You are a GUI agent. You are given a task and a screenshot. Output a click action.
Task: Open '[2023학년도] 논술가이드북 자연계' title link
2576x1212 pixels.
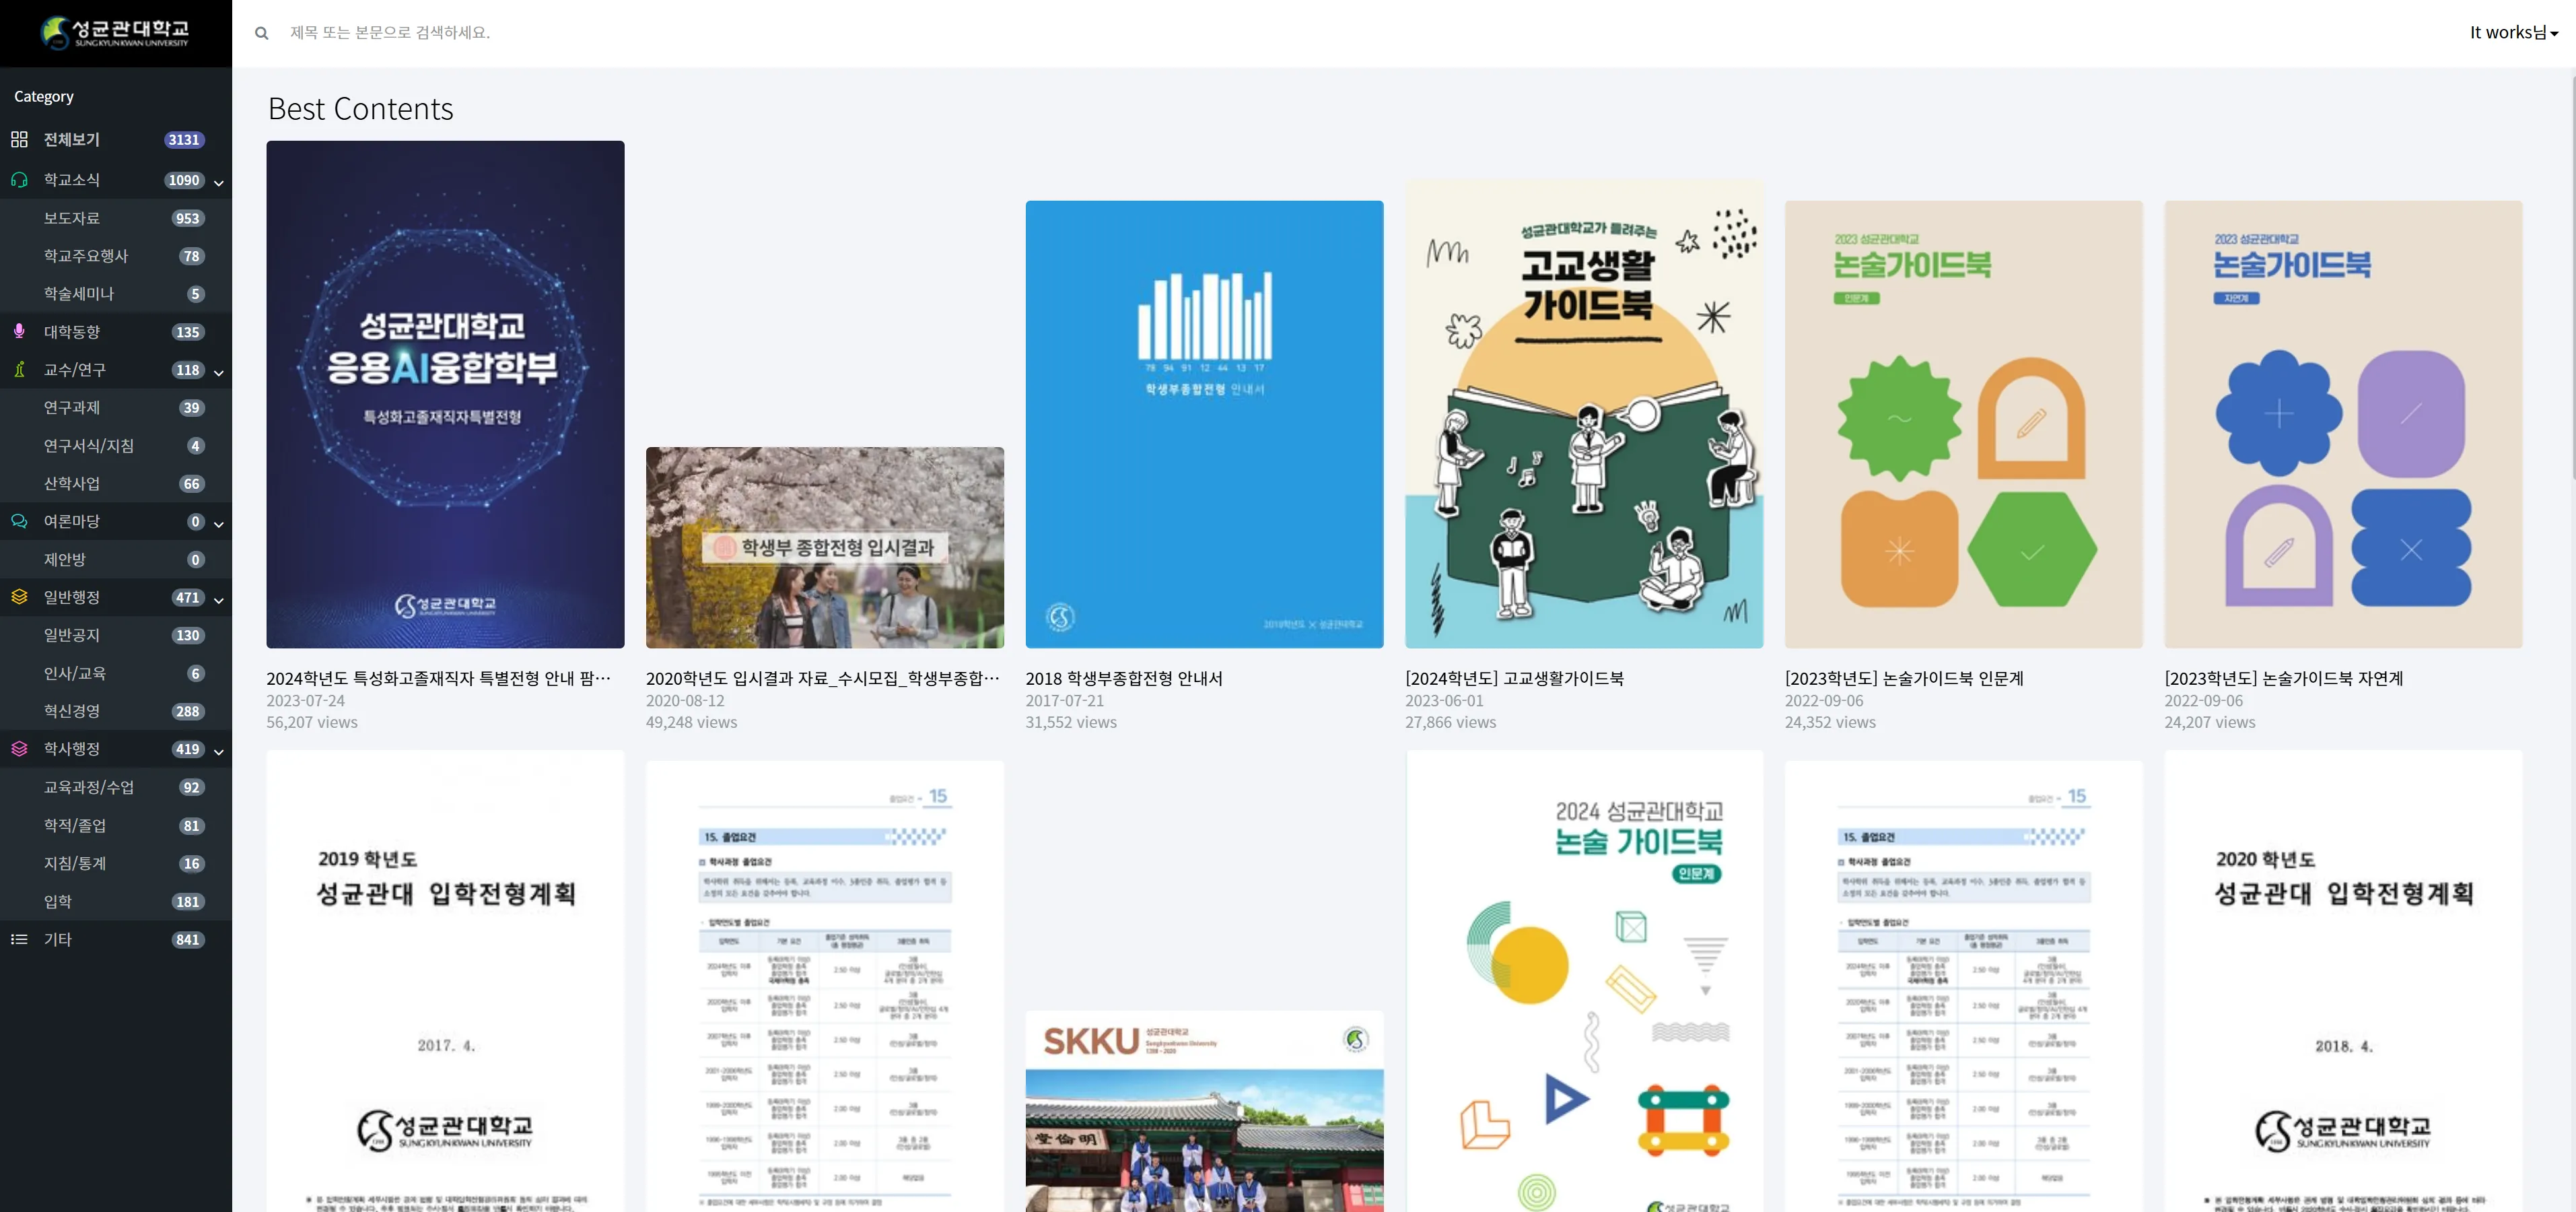2284,678
